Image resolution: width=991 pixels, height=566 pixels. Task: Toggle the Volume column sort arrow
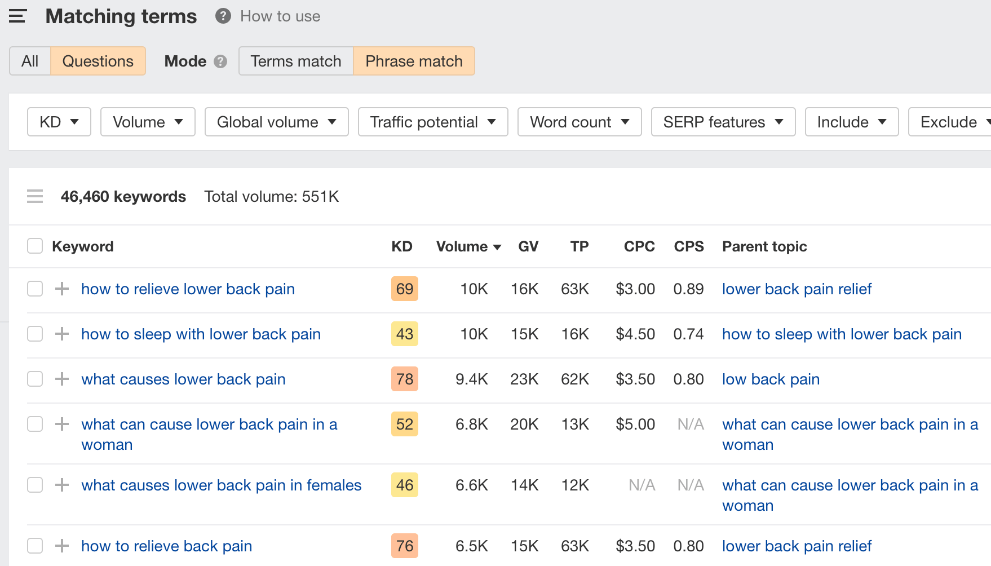497,246
